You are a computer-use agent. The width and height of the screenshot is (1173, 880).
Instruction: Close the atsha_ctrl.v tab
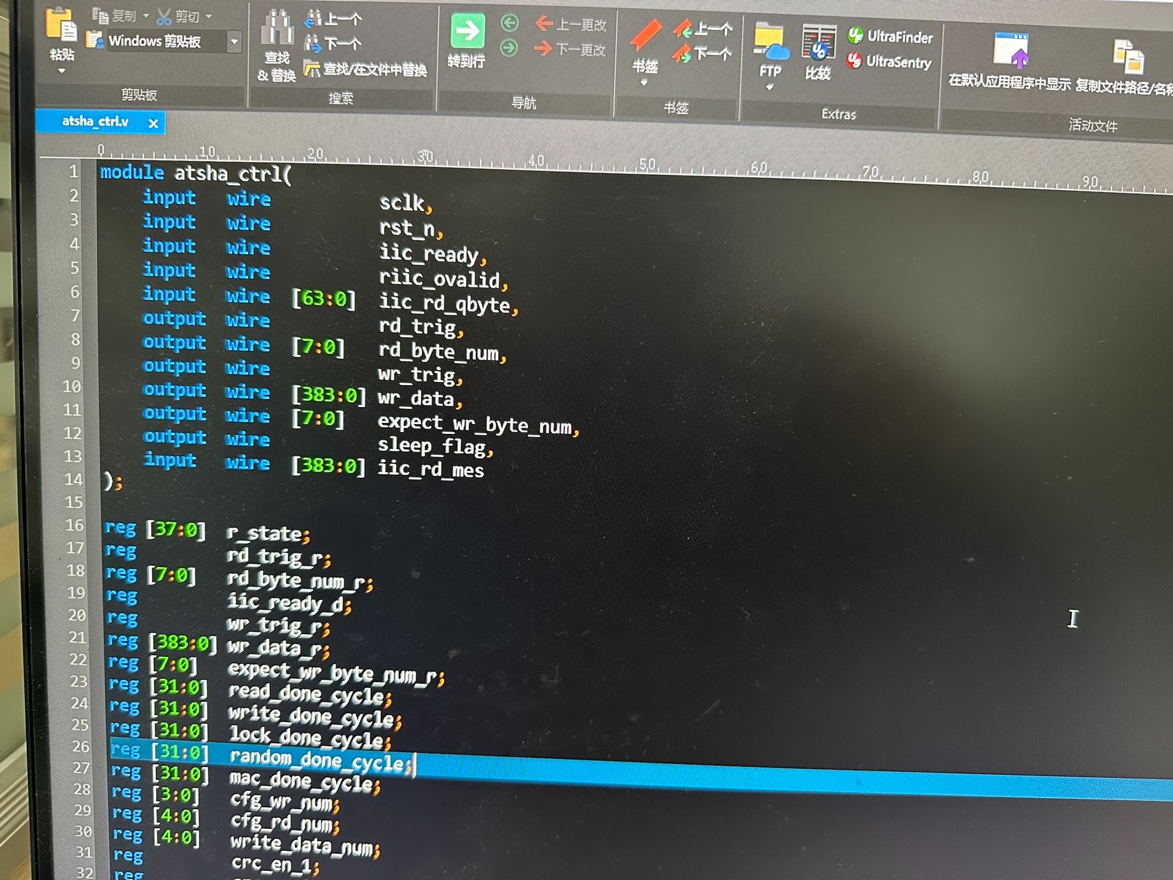point(153,123)
